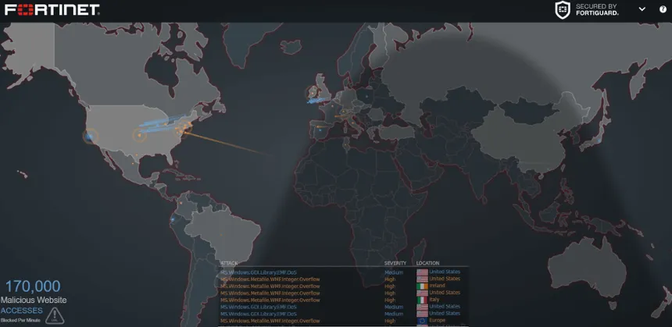
Task: Click the ACCESSES label
Action: (21, 311)
